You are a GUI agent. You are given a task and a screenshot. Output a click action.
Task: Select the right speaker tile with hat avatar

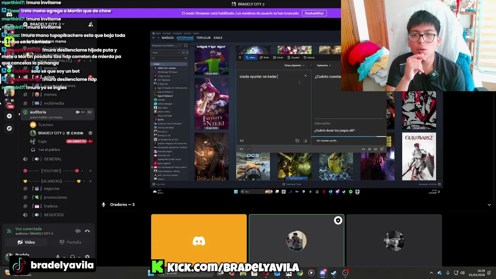coord(394,240)
